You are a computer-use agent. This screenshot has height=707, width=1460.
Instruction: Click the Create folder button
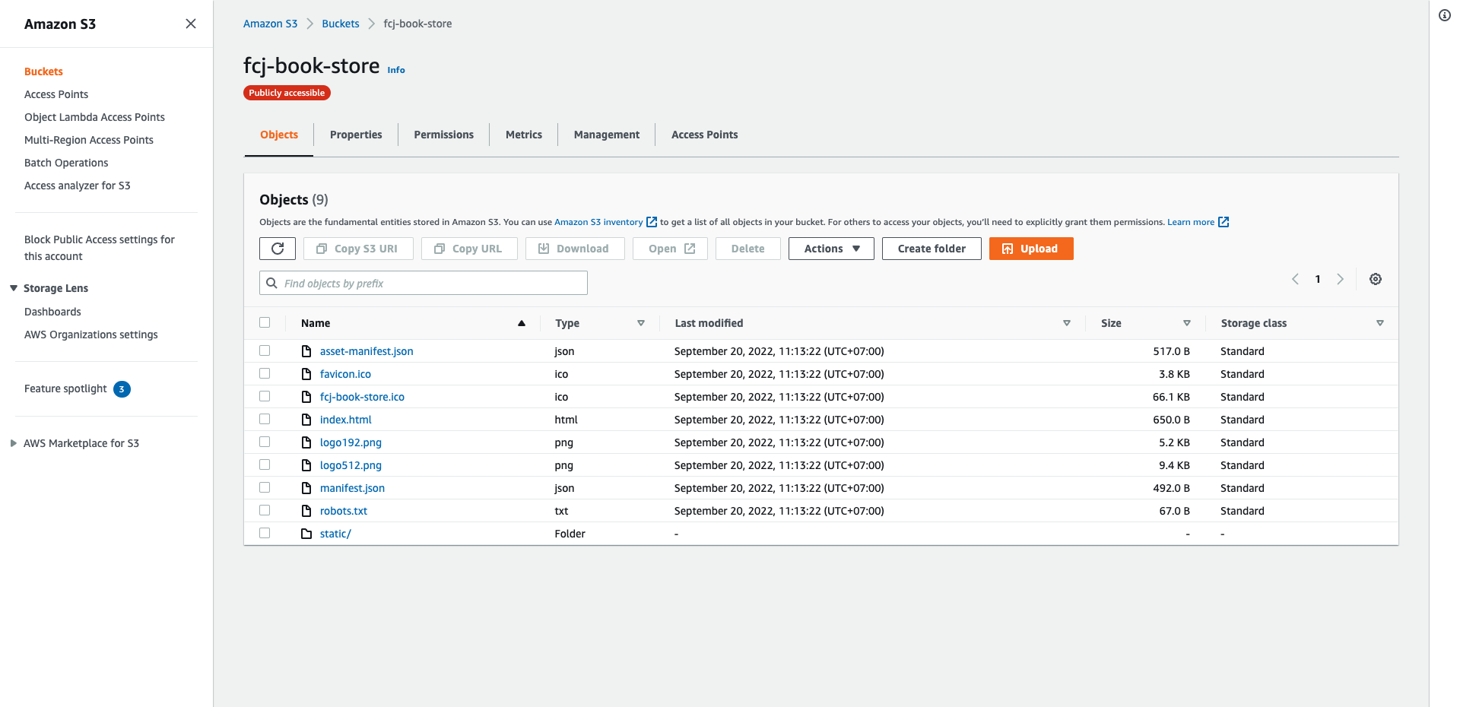[932, 249]
